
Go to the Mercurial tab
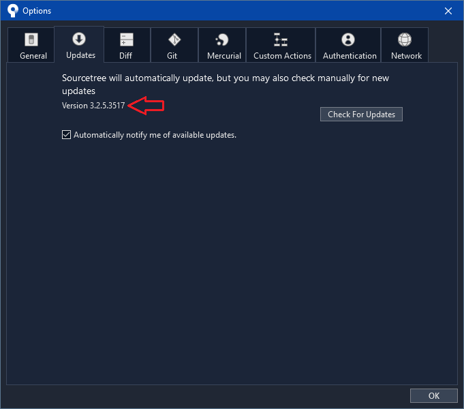click(222, 45)
